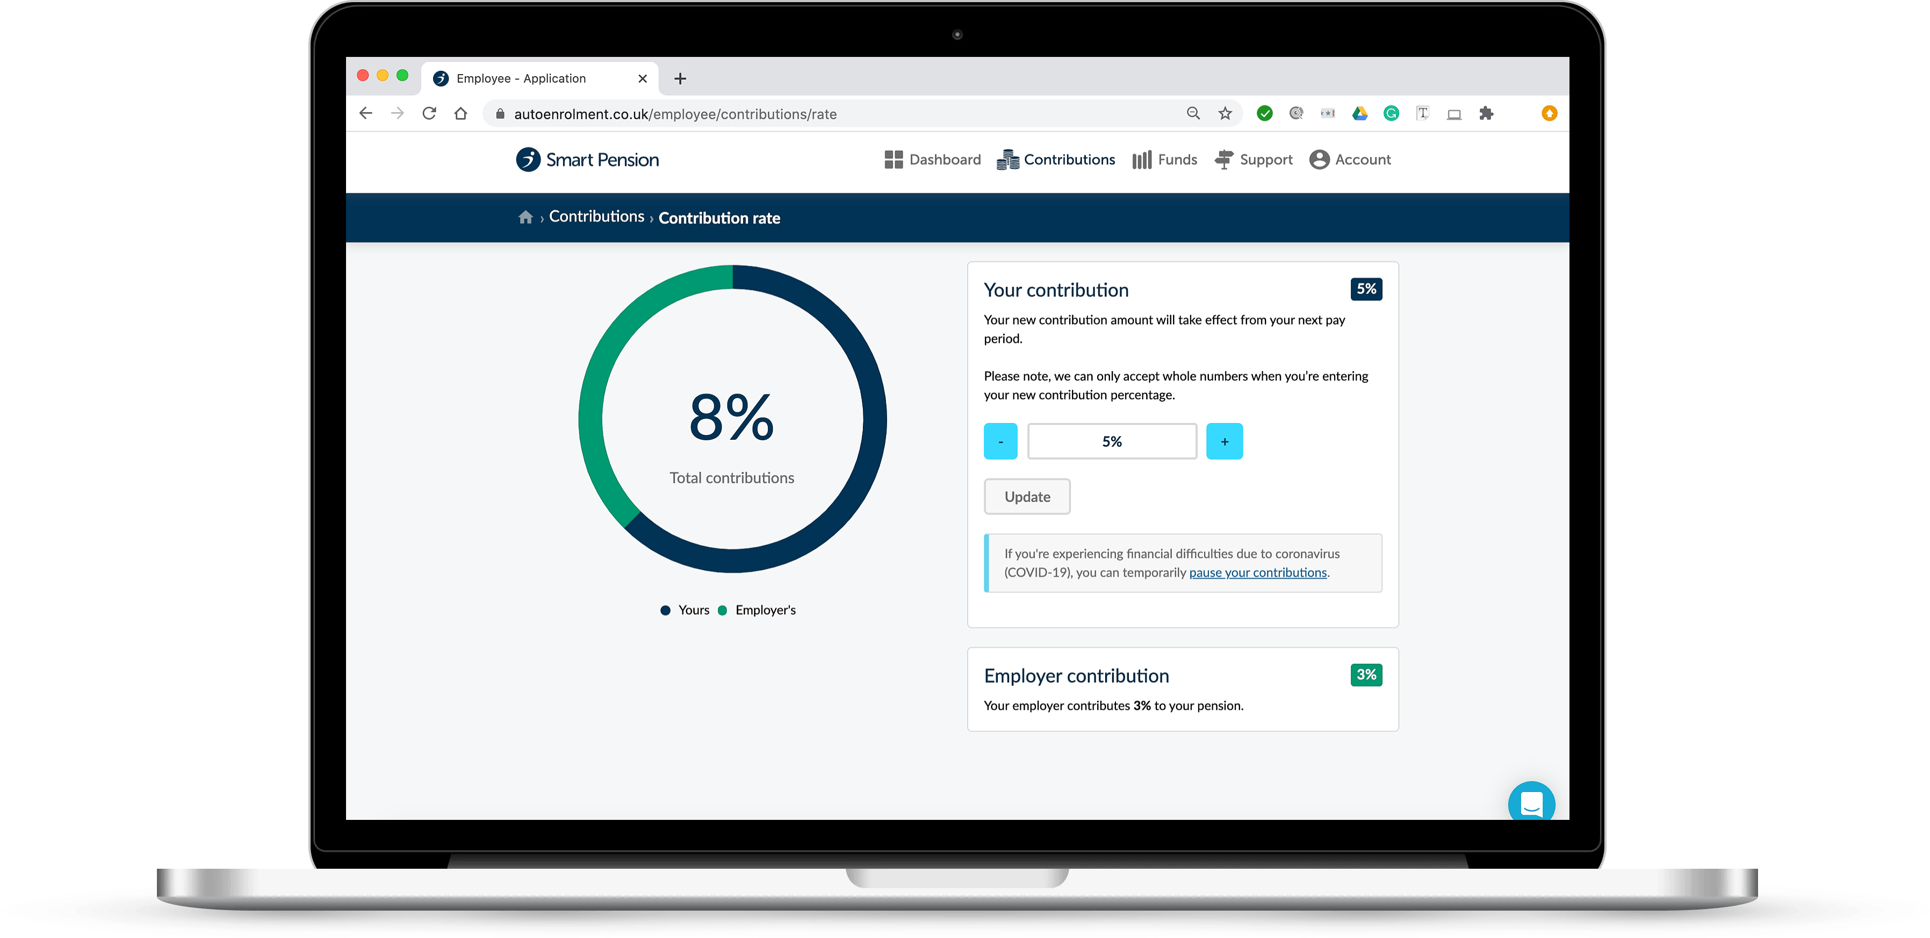
Task: Click the 5% badge on Your contribution
Action: (x=1366, y=289)
